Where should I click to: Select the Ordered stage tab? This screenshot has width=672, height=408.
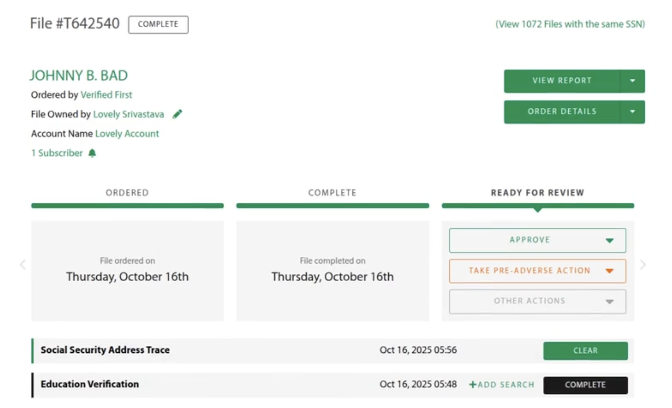(127, 193)
